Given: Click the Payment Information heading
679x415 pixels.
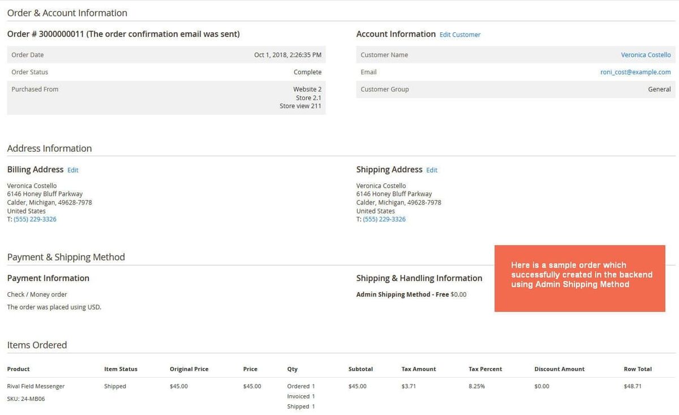Looking at the screenshot, I should (x=48, y=278).
